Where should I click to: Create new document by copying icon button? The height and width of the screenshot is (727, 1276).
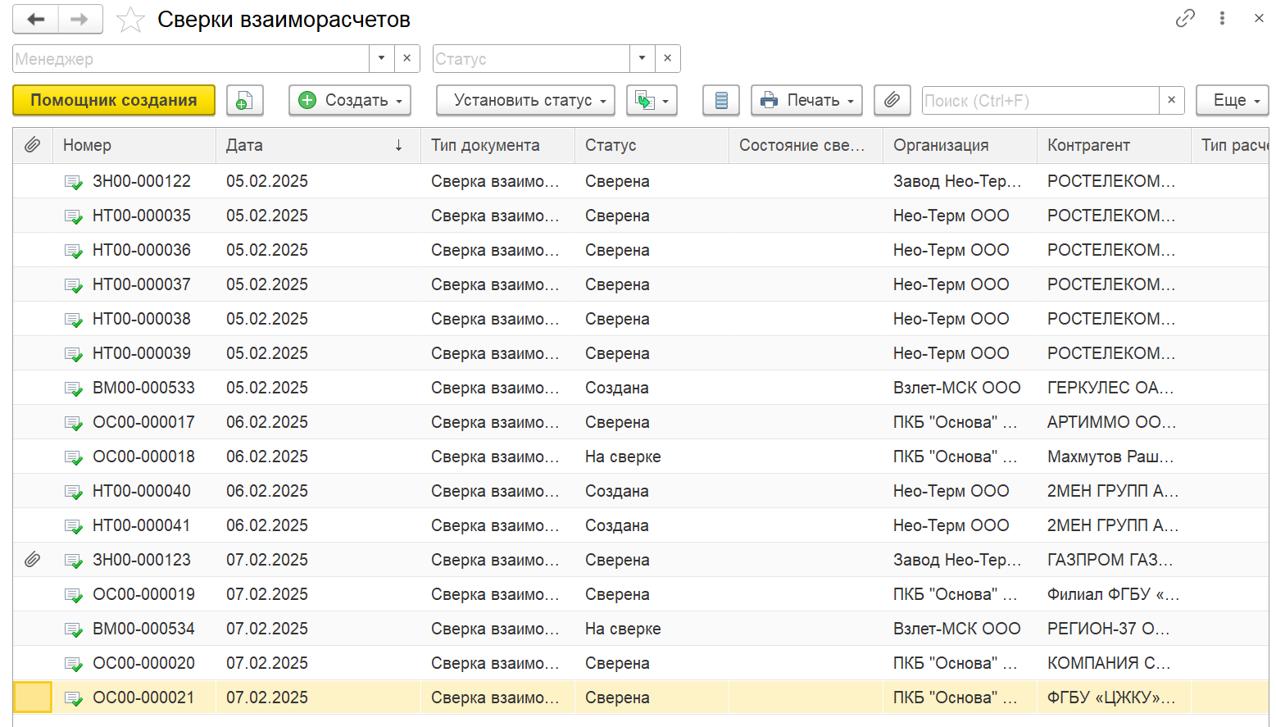(x=244, y=100)
